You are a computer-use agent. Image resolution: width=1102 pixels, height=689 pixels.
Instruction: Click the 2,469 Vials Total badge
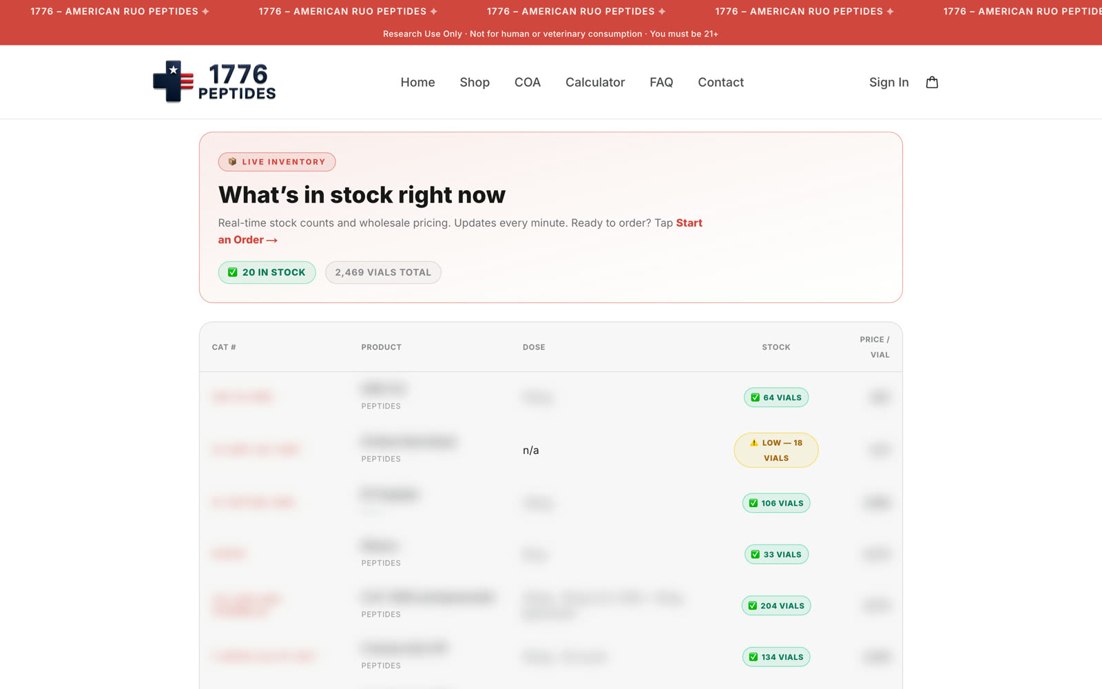(383, 272)
